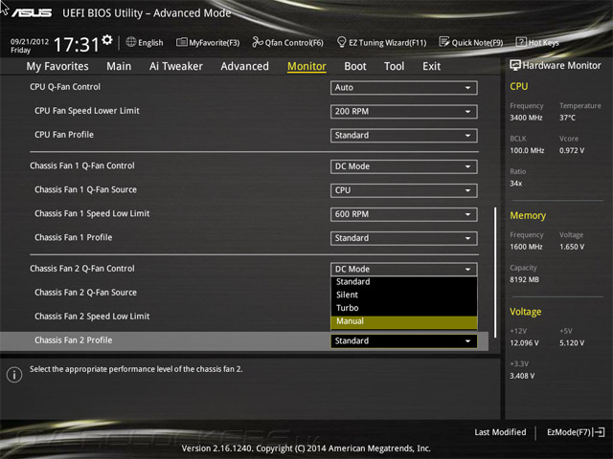
Task: Open Chassis Fan 1 Speed Low Limit dropdown
Action: pyautogui.click(x=404, y=214)
